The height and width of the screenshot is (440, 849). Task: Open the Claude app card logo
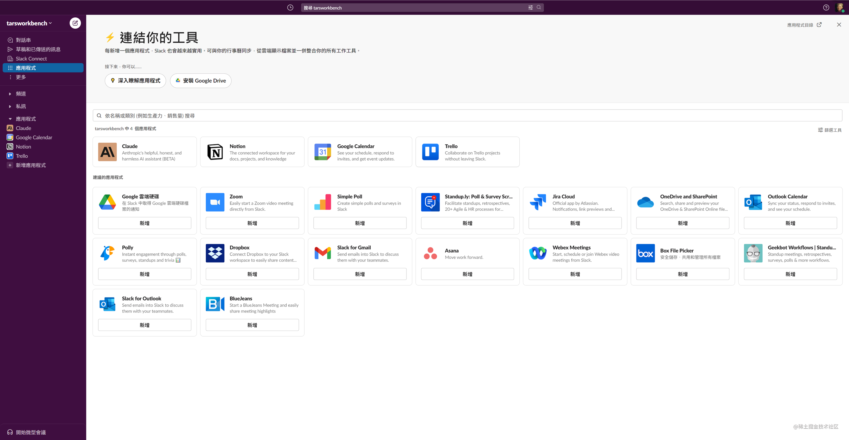(x=108, y=152)
